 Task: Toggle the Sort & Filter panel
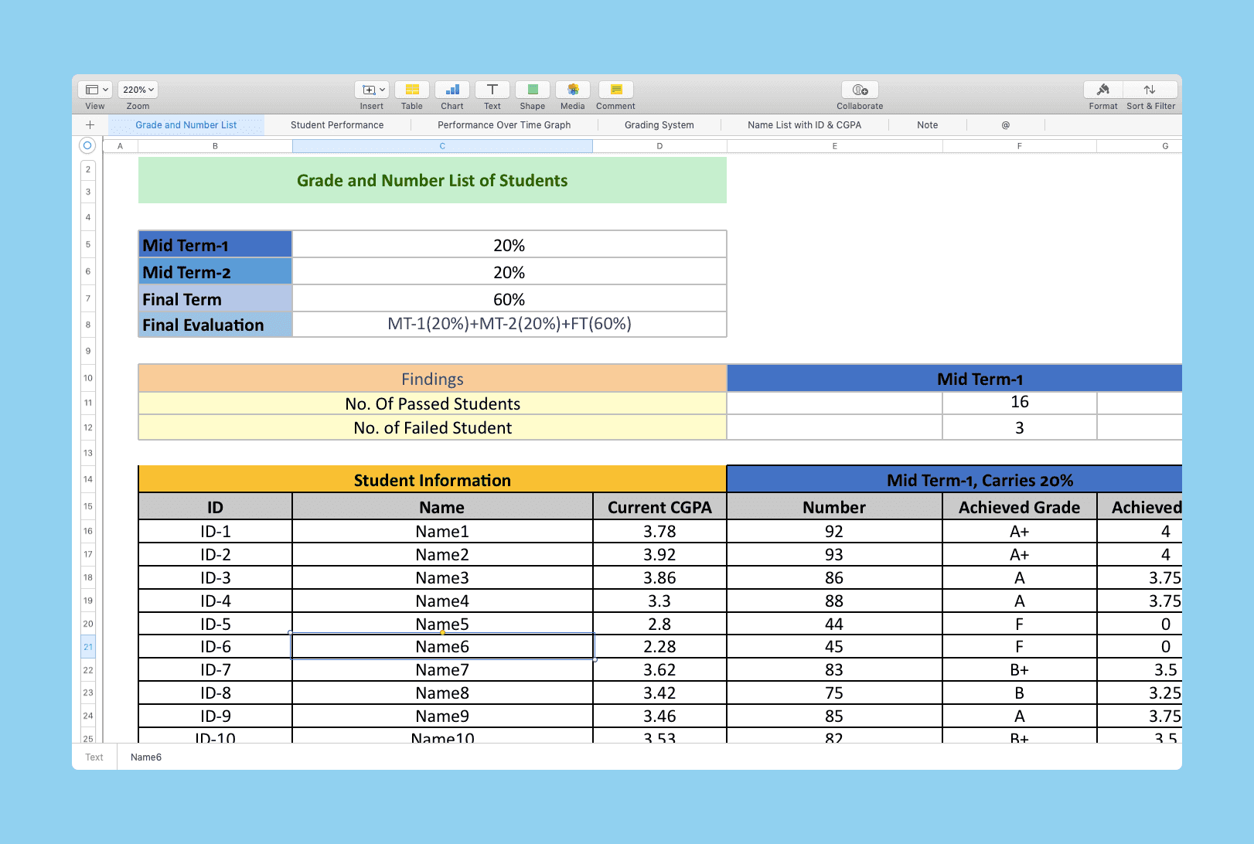click(1150, 90)
